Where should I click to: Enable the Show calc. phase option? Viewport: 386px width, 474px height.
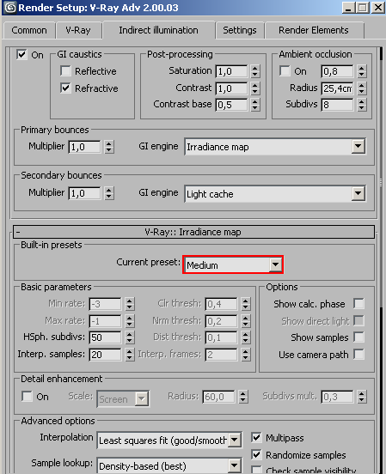358,303
